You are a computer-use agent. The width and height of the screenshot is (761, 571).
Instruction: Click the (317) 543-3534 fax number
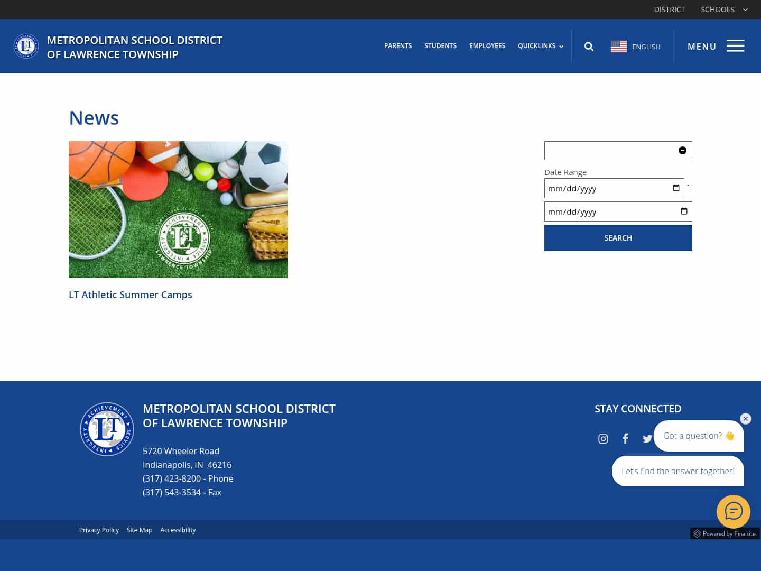[172, 492]
